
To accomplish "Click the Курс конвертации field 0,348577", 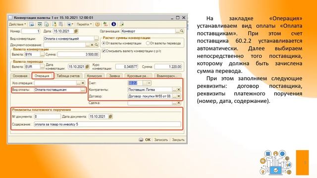I will pyautogui.click(x=127, y=67).
